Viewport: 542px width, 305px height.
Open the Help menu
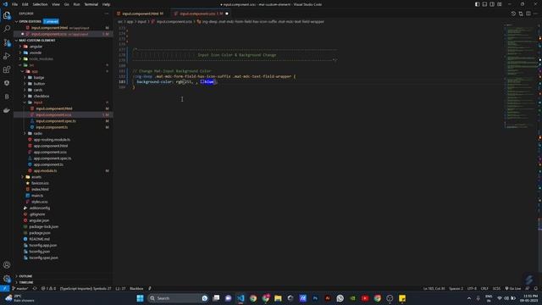point(107,4)
